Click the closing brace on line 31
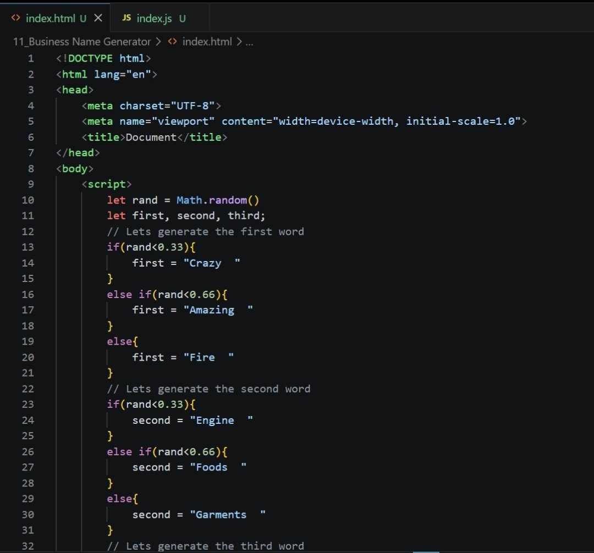Image resolution: width=594 pixels, height=553 pixels. click(x=110, y=530)
